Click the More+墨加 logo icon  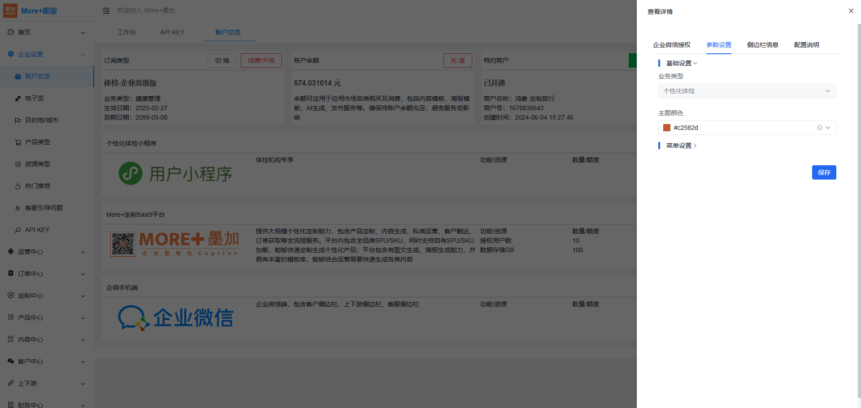click(10, 11)
